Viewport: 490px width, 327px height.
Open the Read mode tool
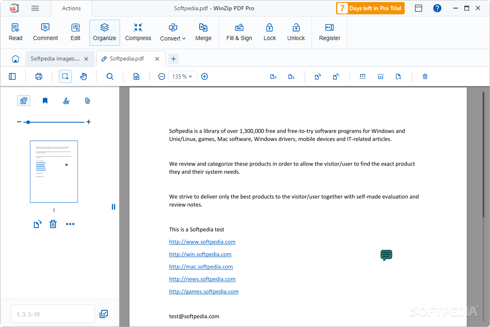(16, 32)
